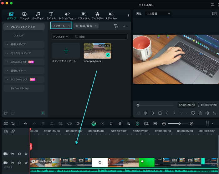Screen dimensions: 219x174
Task: Play the preview
Action: coord(153,113)
